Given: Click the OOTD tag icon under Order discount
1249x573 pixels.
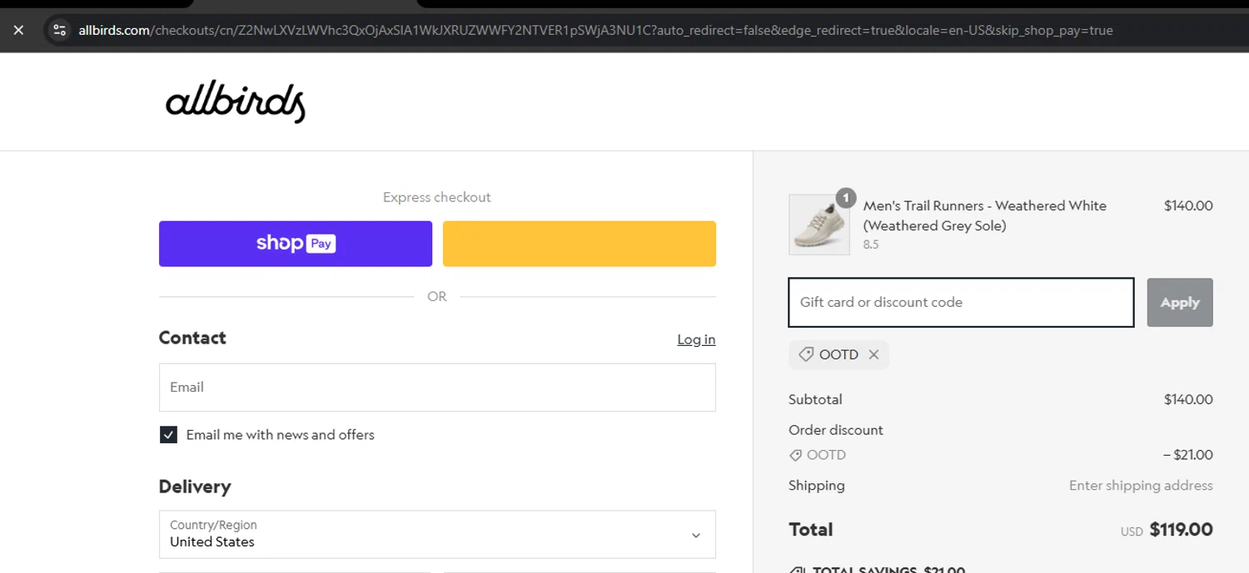Looking at the screenshot, I should [x=795, y=456].
